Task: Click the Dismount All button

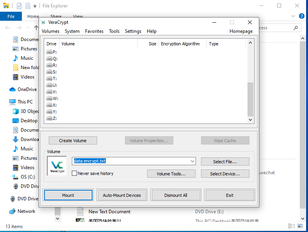Action: pos(176,195)
